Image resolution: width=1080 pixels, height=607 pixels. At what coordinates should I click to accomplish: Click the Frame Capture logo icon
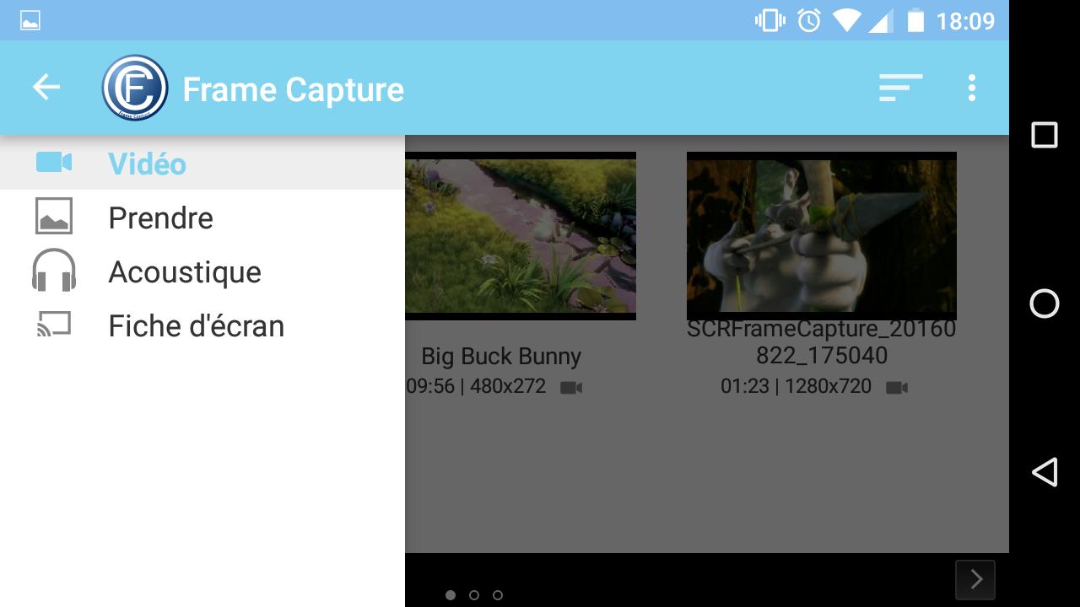click(x=135, y=88)
